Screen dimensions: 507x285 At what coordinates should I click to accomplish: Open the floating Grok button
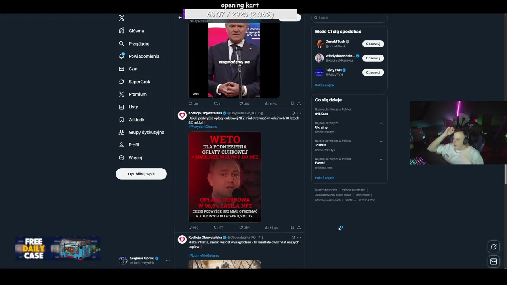point(494,247)
